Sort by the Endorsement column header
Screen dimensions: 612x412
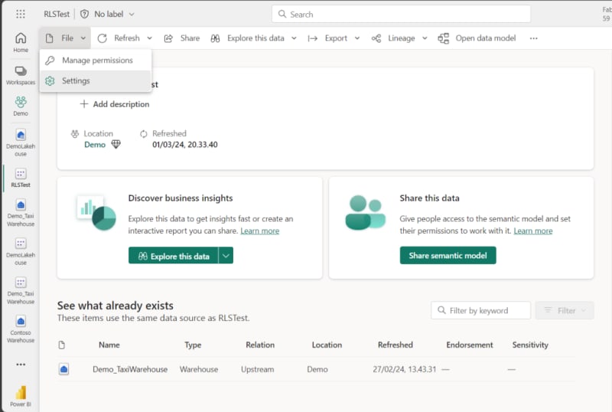[x=470, y=345]
